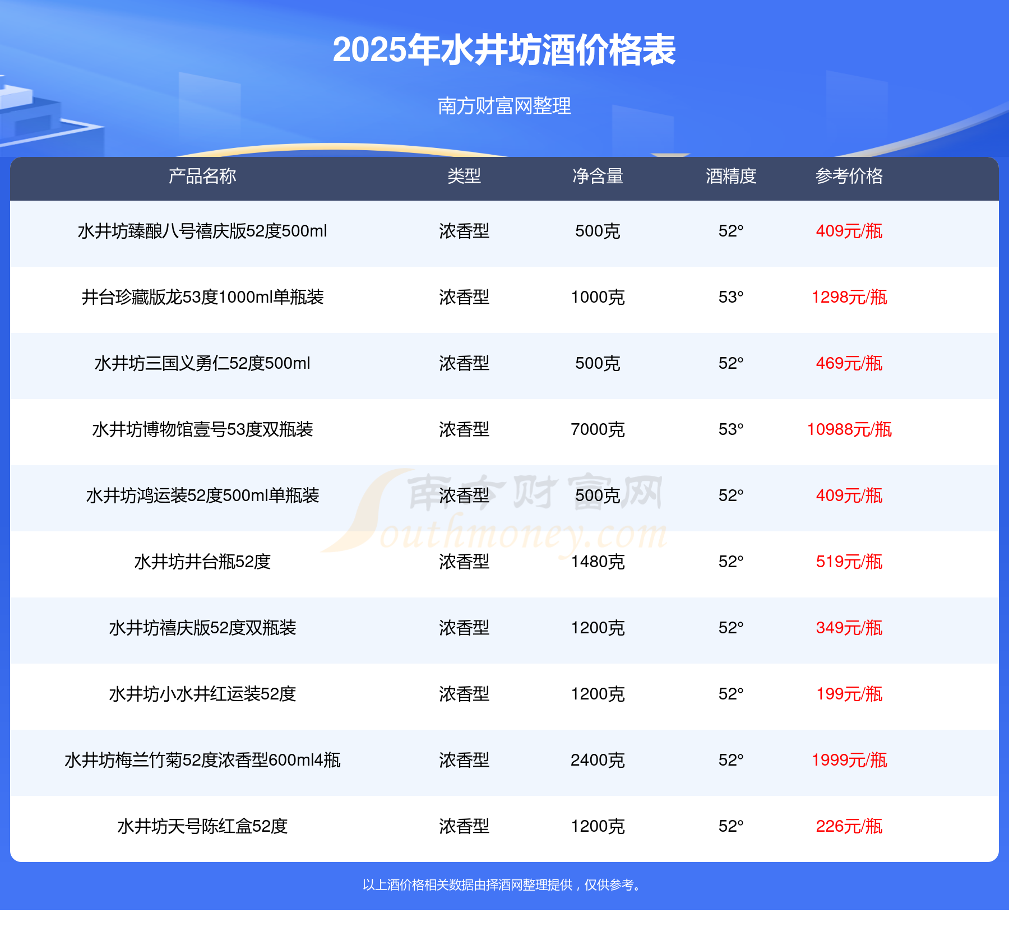Click the 2400克 net content cell
The width and height of the screenshot is (1009, 936).
tap(598, 760)
